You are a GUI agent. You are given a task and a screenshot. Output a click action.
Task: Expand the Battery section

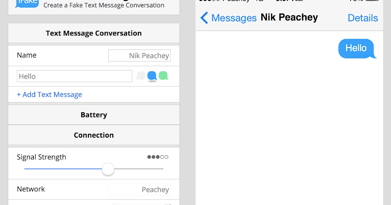pyautogui.click(x=94, y=115)
